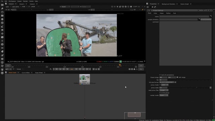The width and height of the screenshot is (215, 121).
Task: Enable the lock all connections checkbox
Action: [x=160, y=75]
